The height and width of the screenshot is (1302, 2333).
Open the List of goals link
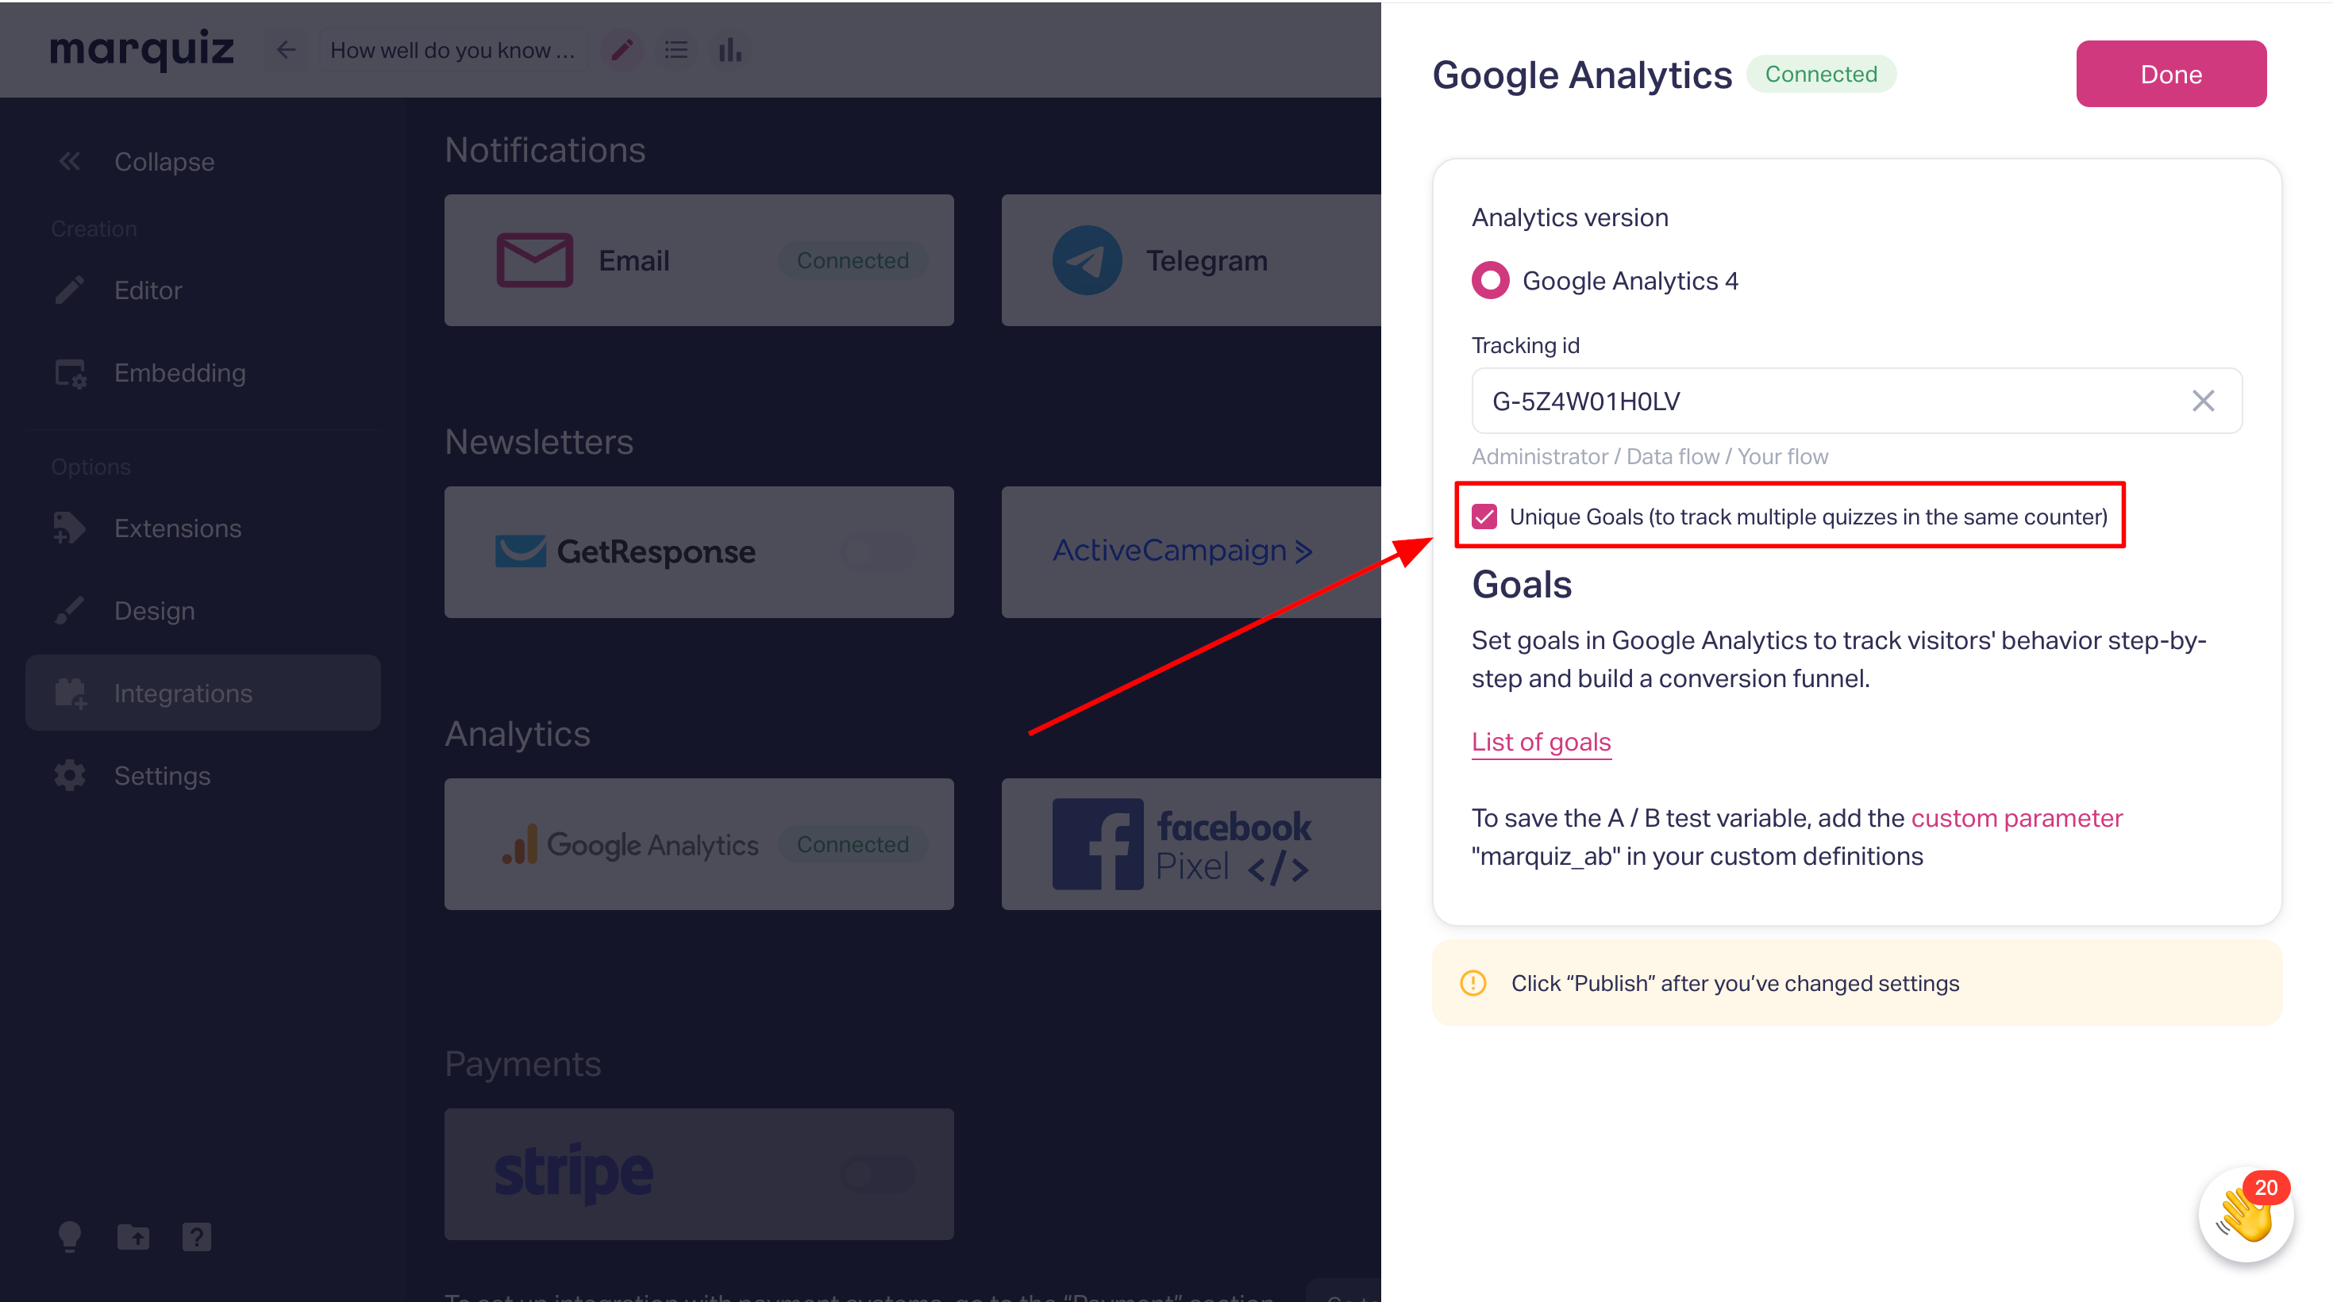(x=1541, y=742)
